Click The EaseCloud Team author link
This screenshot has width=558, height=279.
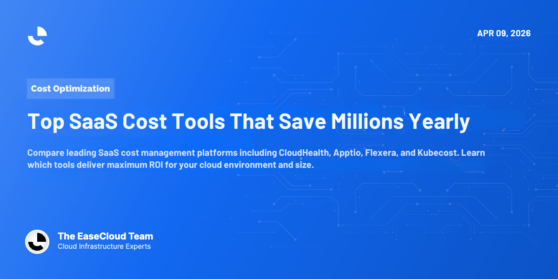click(x=105, y=236)
